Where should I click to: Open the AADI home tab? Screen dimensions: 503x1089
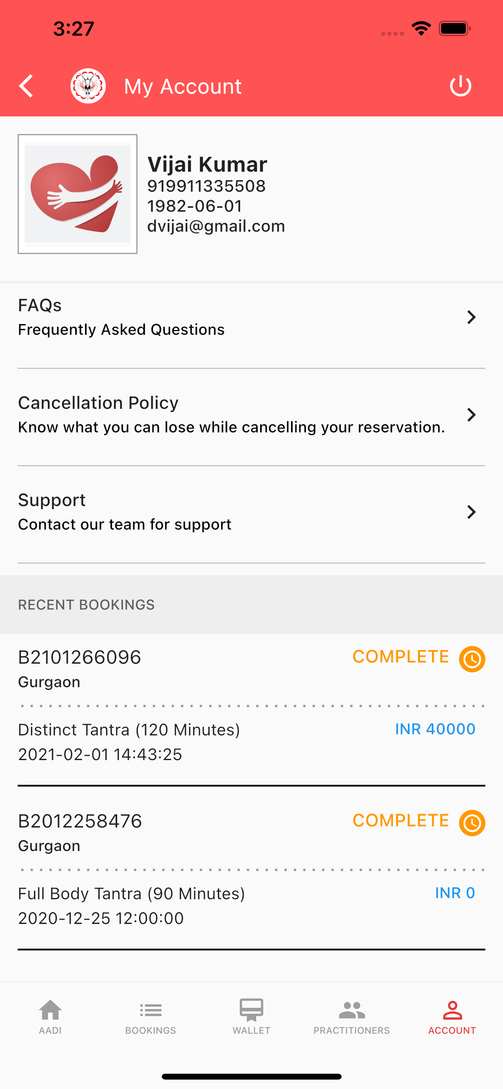[x=50, y=1017]
